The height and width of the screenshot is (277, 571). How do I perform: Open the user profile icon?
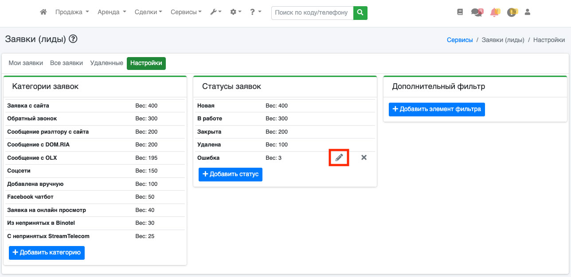(x=528, y=12)
